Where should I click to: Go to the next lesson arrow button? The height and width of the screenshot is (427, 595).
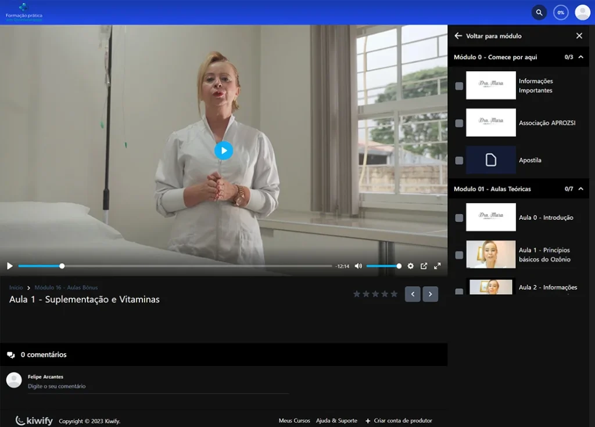tap(430, 294)
